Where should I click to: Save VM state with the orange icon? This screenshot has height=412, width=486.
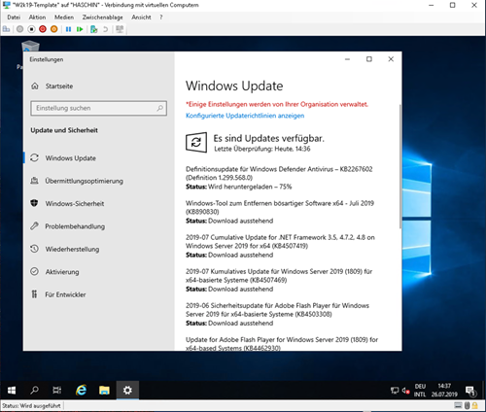tap(54, 29)
